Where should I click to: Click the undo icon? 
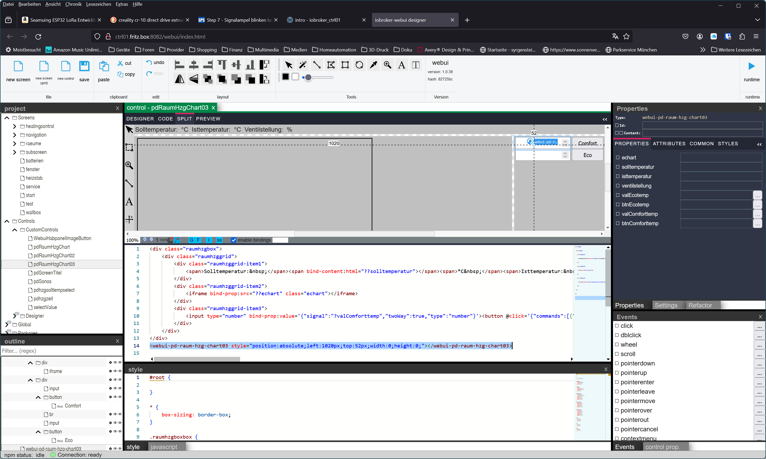[x=149, y=62]
